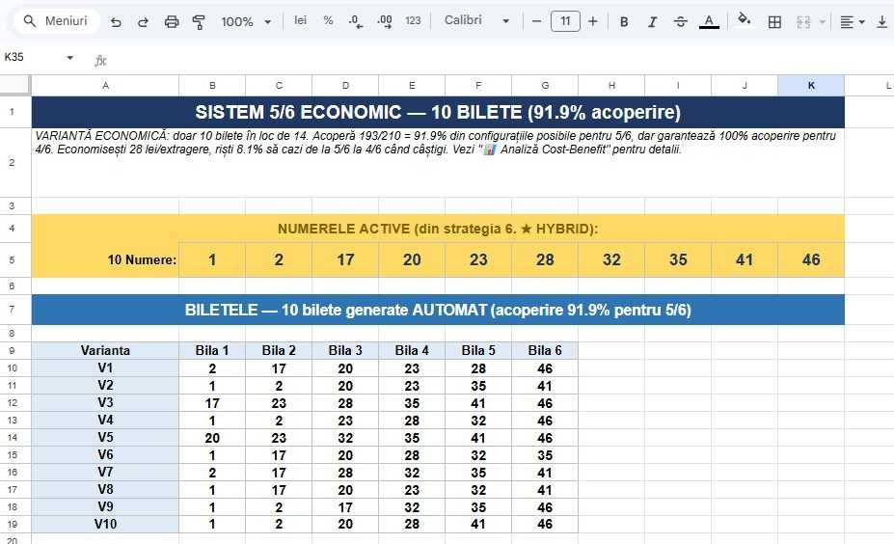Viewport: 894px width, 544px height.
Task: Activate the paint format roller icon
Action: (x=199, y=21)
